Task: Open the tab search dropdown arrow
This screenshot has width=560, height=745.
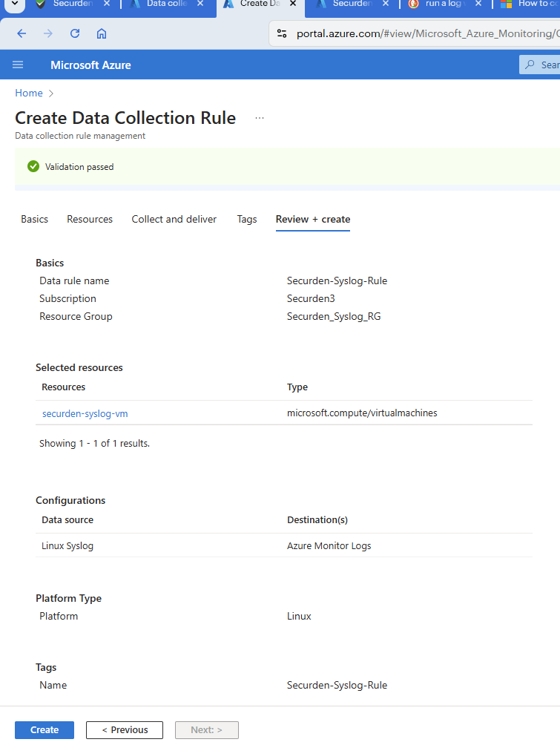Action: tap(13, 4)
